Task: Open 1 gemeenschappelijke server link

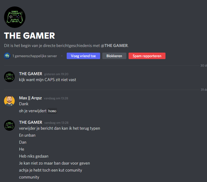Action: [35, 56]
